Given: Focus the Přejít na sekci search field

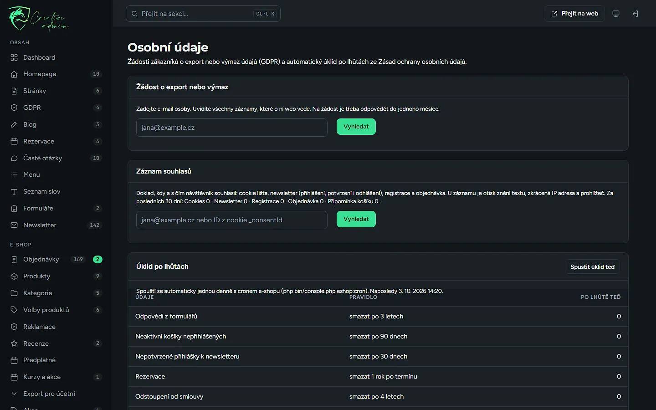Looking at the screenshot, I should 203,14.
